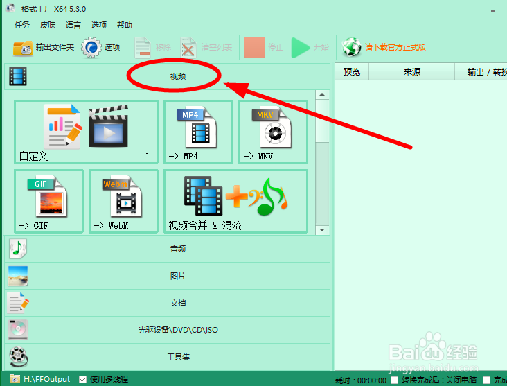Expand the 图片 category
The width and height of the screenshot is (507, 386).
[167, 276]
